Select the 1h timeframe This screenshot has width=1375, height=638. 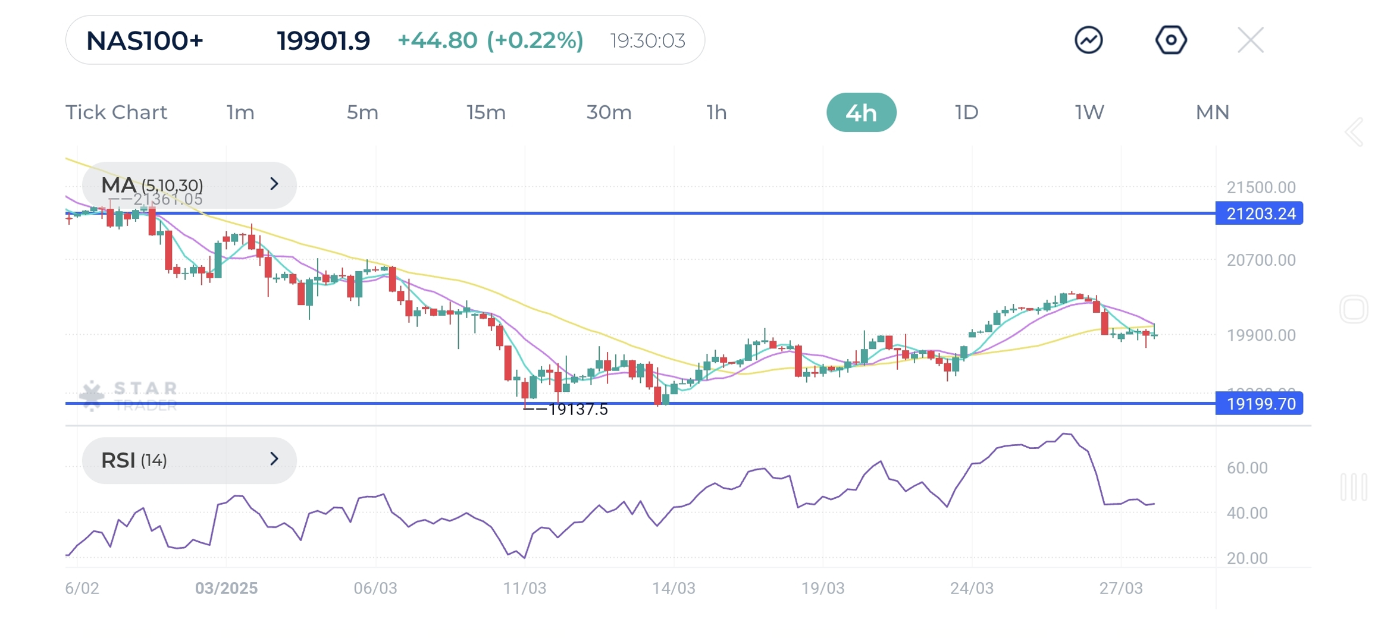[x=716, y=112]
